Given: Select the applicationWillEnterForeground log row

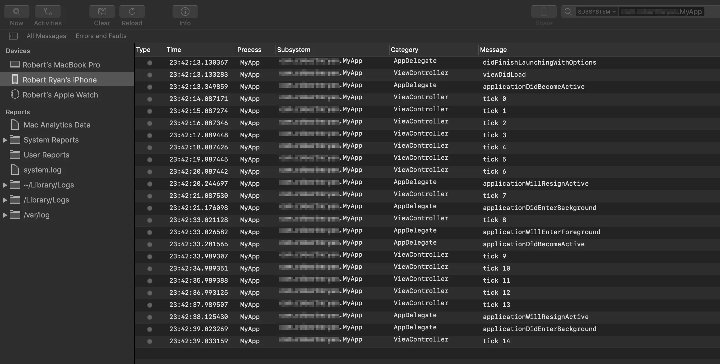Looking at the screenshot, I should tap(541, 232).
